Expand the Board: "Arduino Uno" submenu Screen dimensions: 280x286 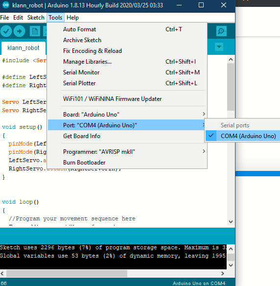(127, 115)
